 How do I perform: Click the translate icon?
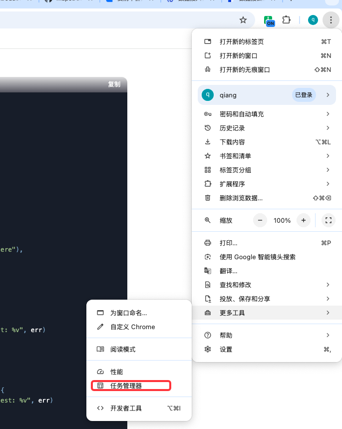[208, 271]
